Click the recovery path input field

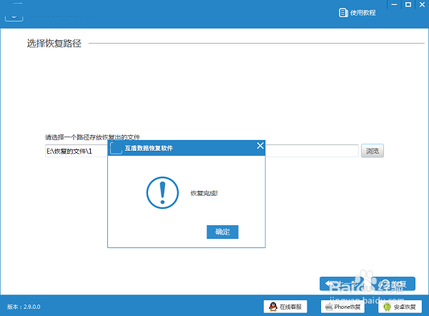(x=202, y=151)
